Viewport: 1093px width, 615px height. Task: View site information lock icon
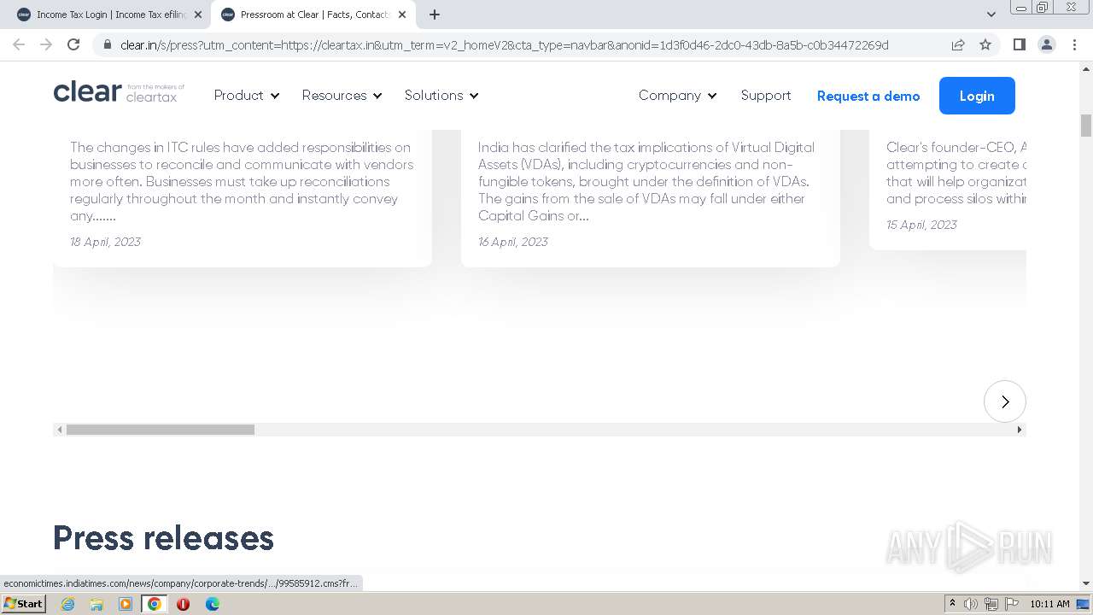(x=108, y=44)
